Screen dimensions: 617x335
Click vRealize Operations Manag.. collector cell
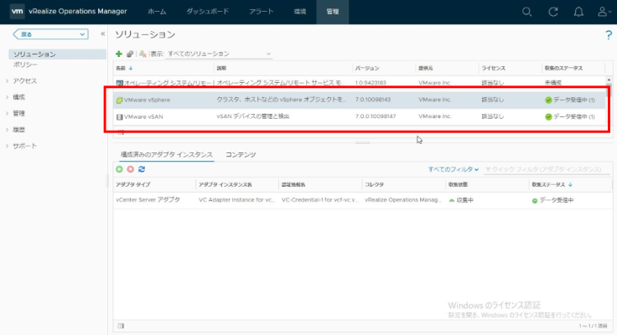pyautogui.click(x=403, y=199)
